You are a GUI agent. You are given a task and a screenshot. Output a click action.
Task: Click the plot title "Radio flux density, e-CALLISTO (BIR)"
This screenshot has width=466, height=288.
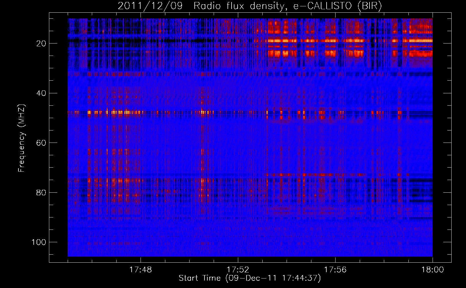tap(288, 6)
